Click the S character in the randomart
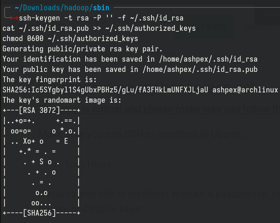The image size is (280, 223). [x=47, y=161]
